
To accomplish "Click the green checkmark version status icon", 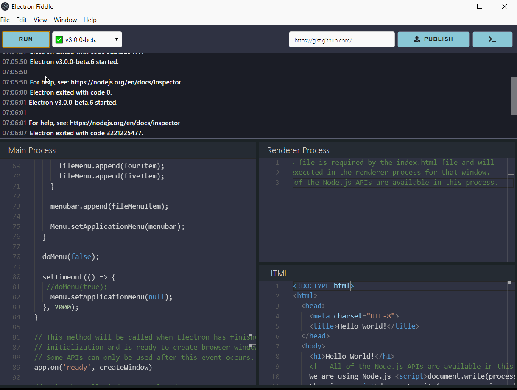I will (59, 40).
